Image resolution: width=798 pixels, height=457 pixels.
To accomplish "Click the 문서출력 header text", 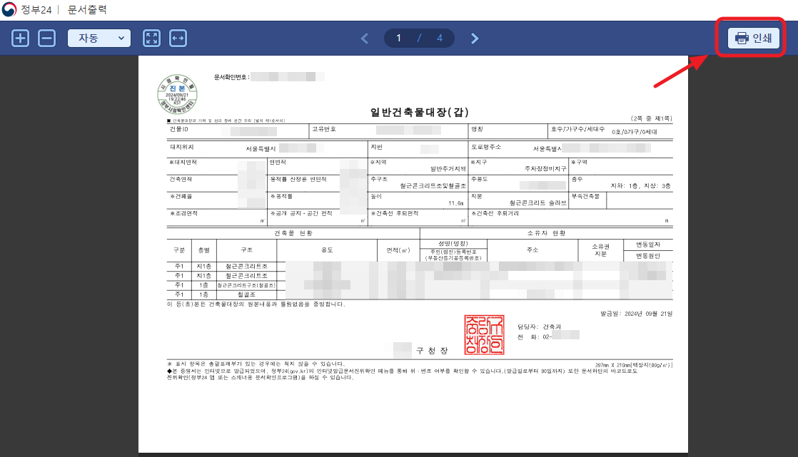I will tap(87, 10).
